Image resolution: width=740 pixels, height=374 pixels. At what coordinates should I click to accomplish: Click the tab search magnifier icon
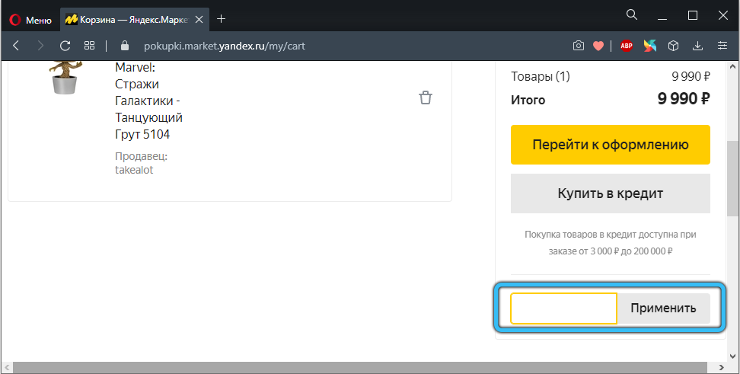631,15
